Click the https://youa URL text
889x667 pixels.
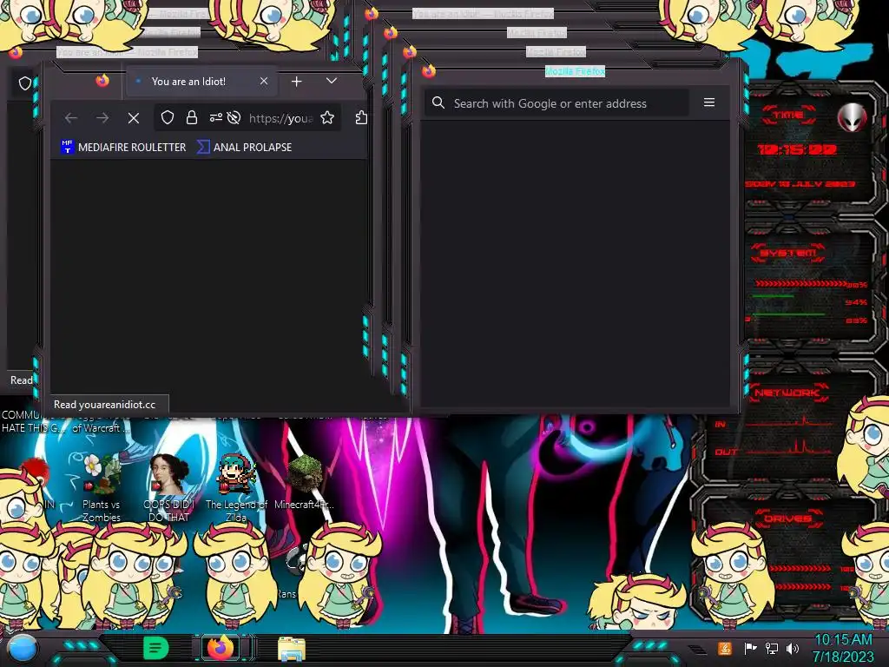tap(281, 118)
